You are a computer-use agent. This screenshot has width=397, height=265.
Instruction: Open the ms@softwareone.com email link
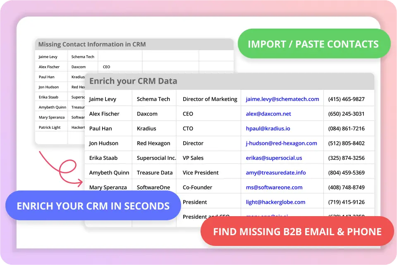(x=274, y=188)
